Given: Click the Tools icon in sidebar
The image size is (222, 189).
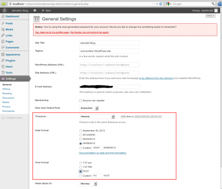Looking at the screenshot, I should tap(3, 73).
